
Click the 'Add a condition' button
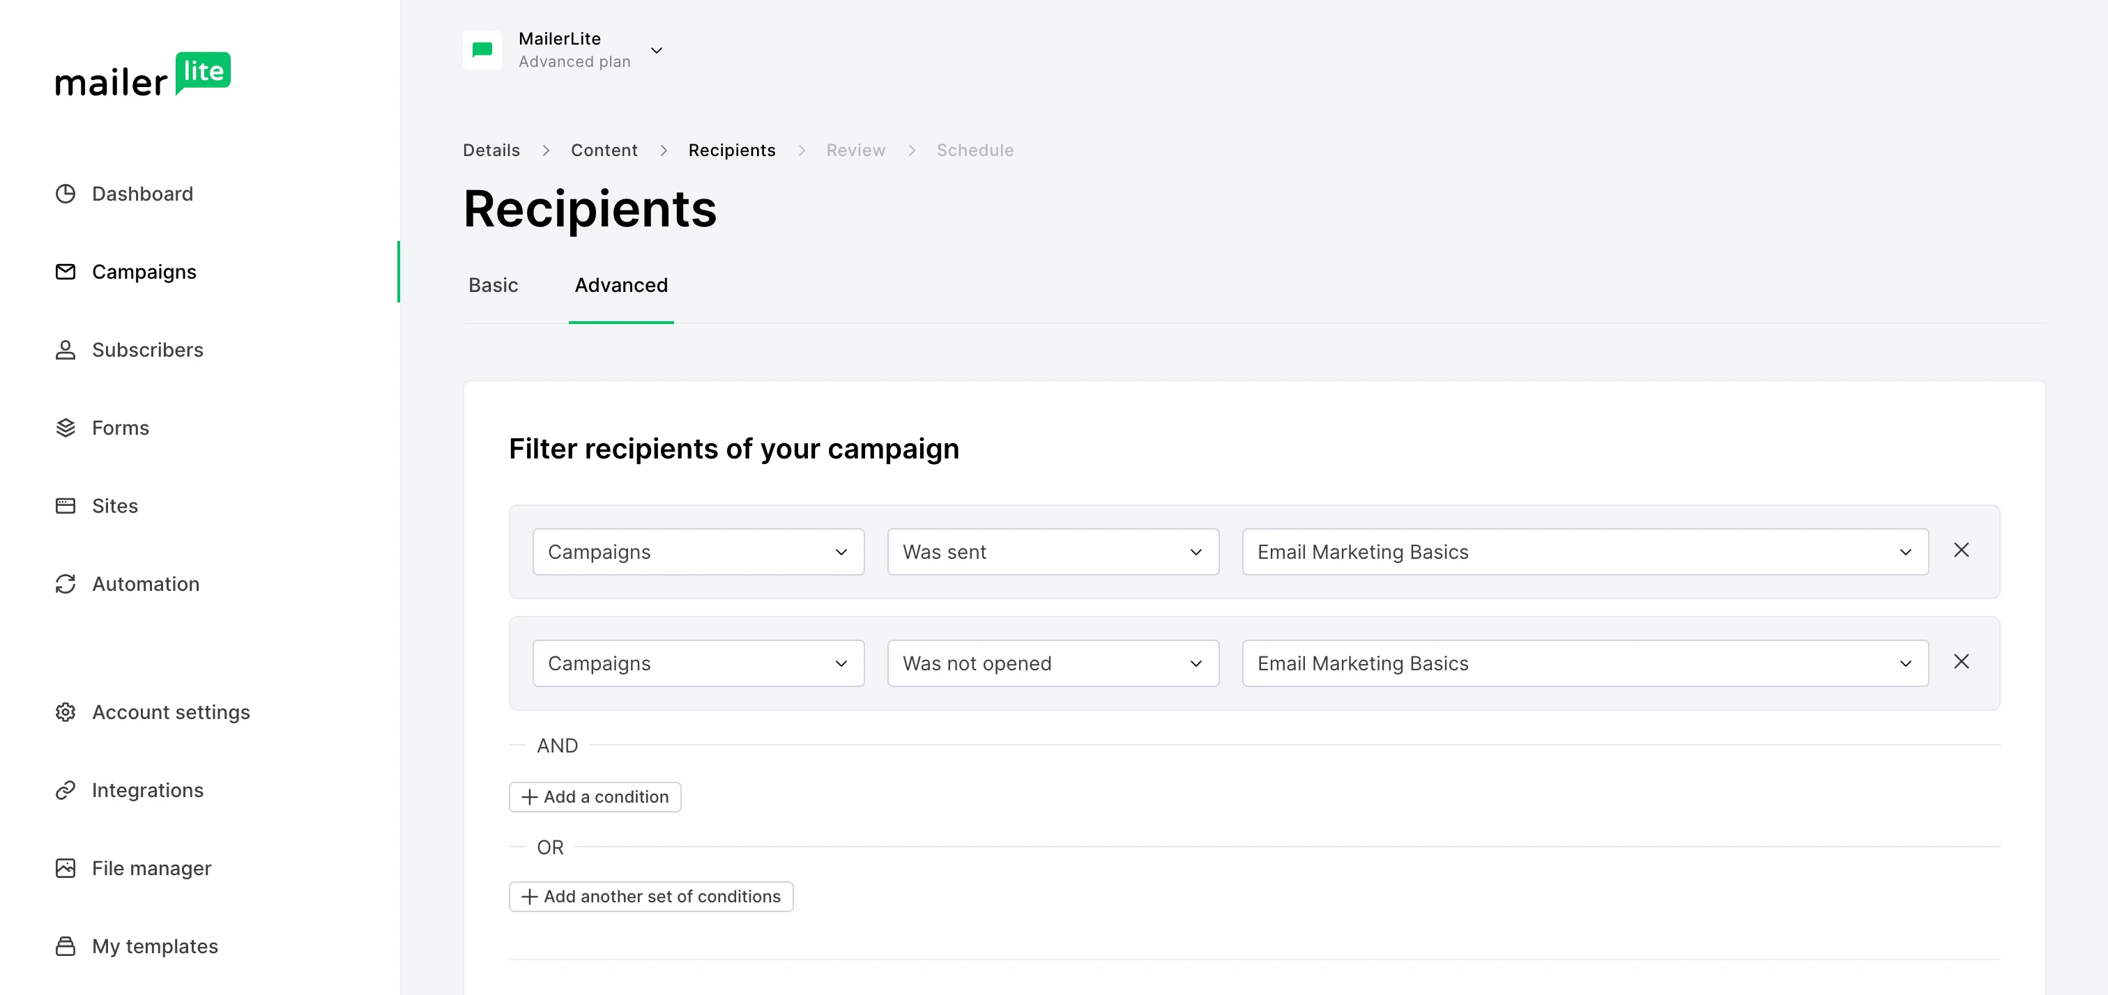click(x=595, y=797)
